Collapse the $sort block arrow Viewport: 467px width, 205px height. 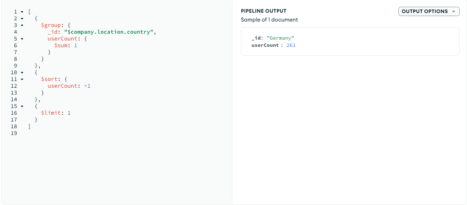point(22,79)
